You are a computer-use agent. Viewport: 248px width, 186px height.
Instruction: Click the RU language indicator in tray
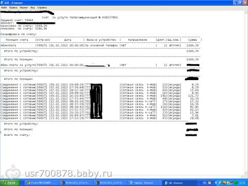tap(205, 183)
